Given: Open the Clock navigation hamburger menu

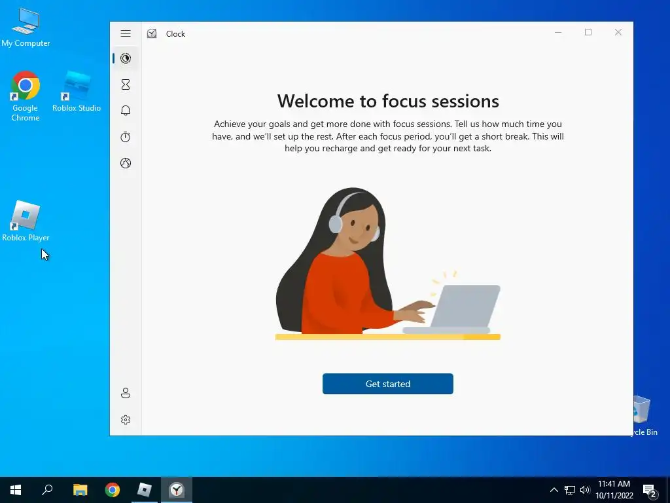Looking at the screenshot, I should pyautogui.click(x=126, y=33).
